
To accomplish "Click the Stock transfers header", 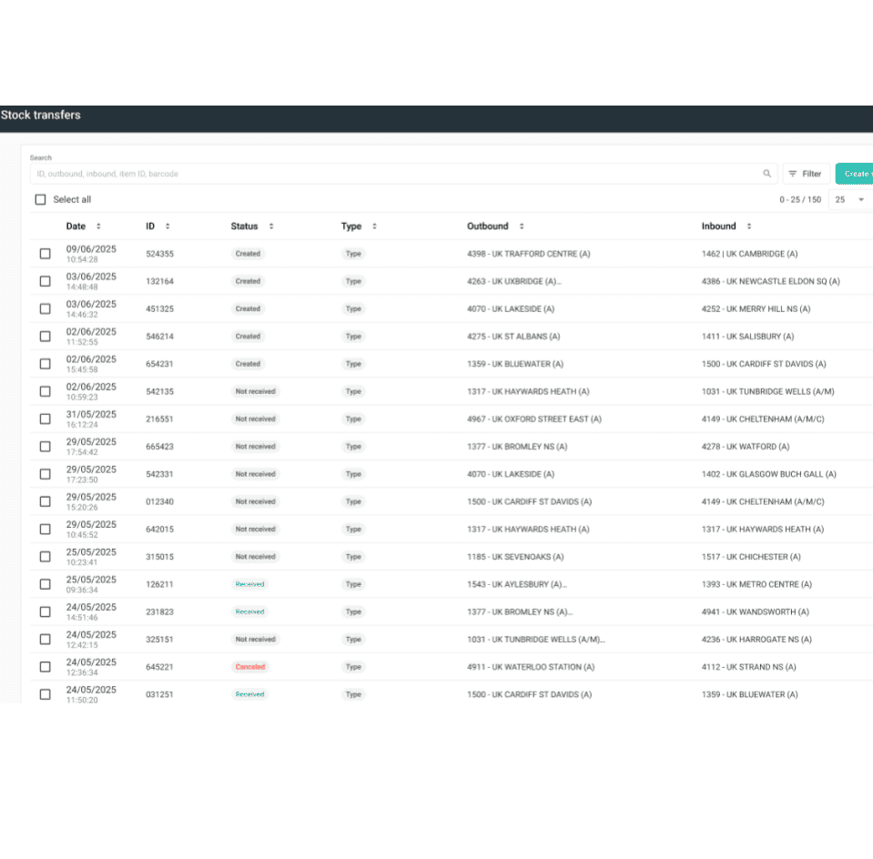I will [40, 116].
